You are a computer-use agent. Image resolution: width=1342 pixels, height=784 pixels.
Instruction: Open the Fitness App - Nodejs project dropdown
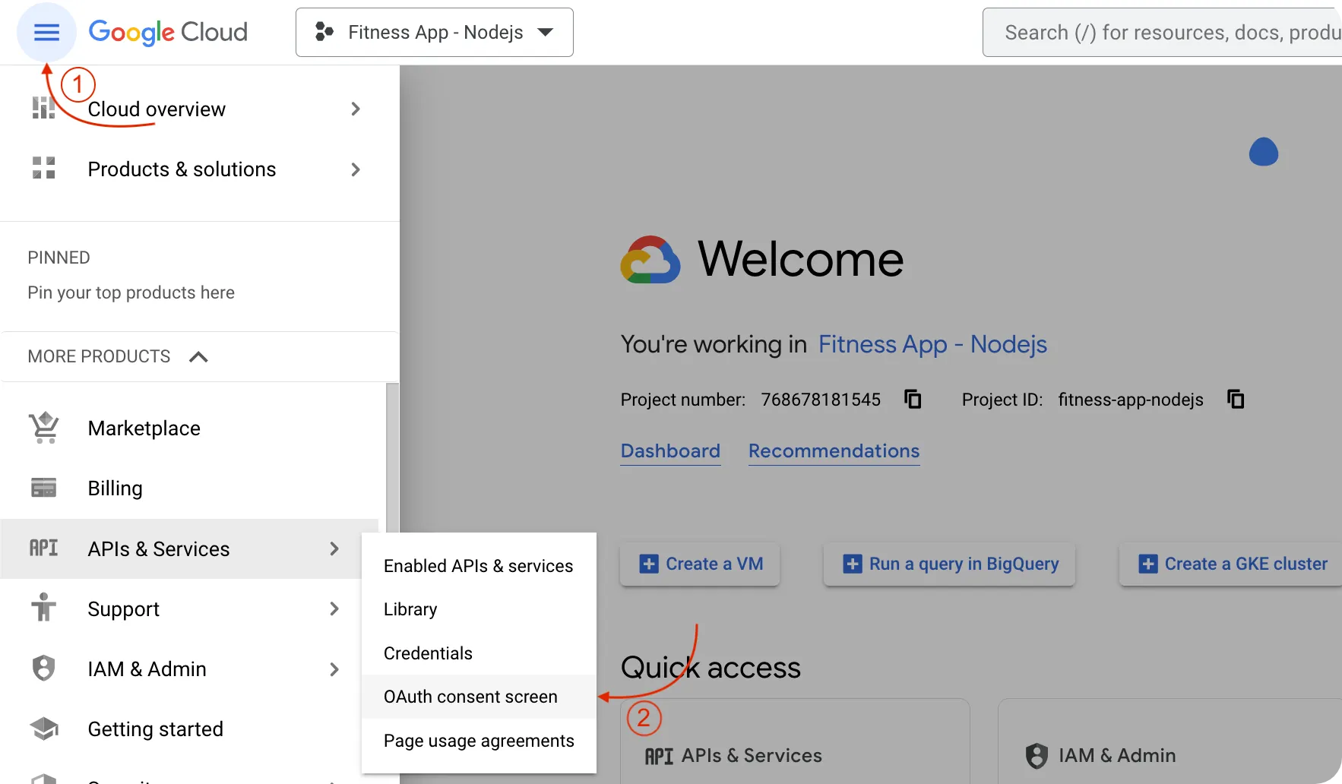click(x=434, y=32)
